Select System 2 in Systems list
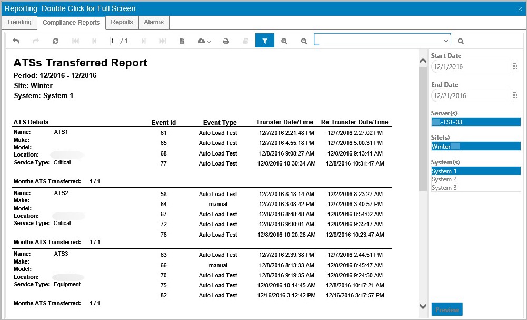This screenshot has width=527, height=320. 444,179
